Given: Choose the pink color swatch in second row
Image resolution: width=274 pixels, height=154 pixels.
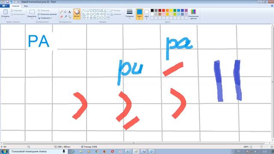Looking at the screenshot, I should [164, 14].
